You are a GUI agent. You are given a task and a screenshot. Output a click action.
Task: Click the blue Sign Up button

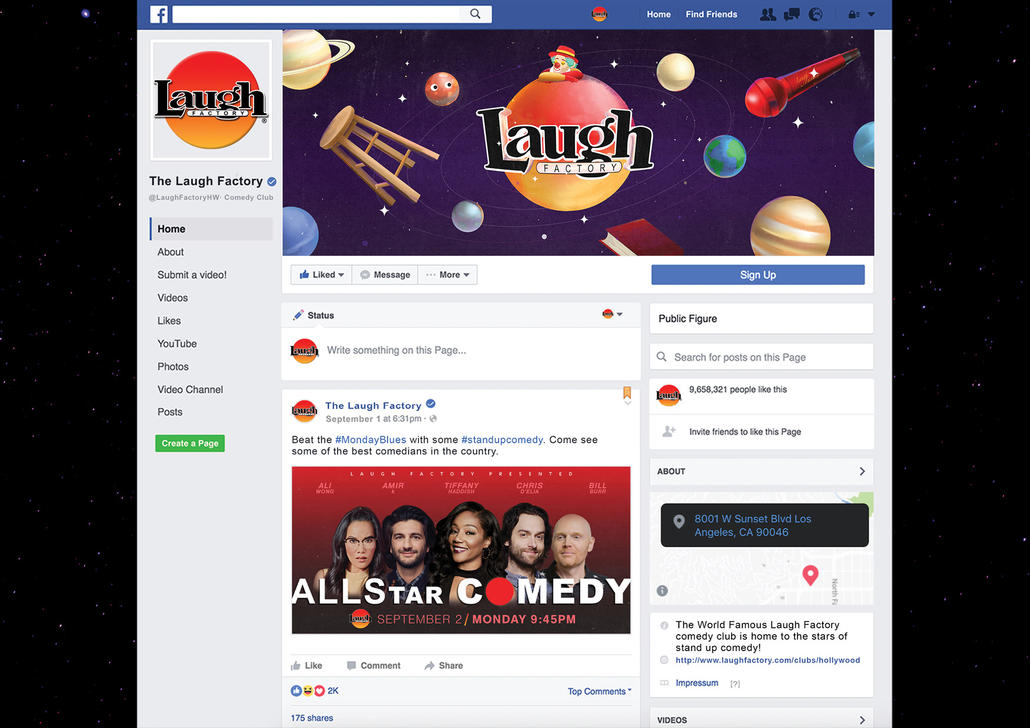758,275
